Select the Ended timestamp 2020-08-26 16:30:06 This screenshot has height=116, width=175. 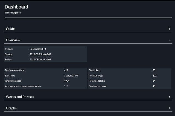point(40,59)
